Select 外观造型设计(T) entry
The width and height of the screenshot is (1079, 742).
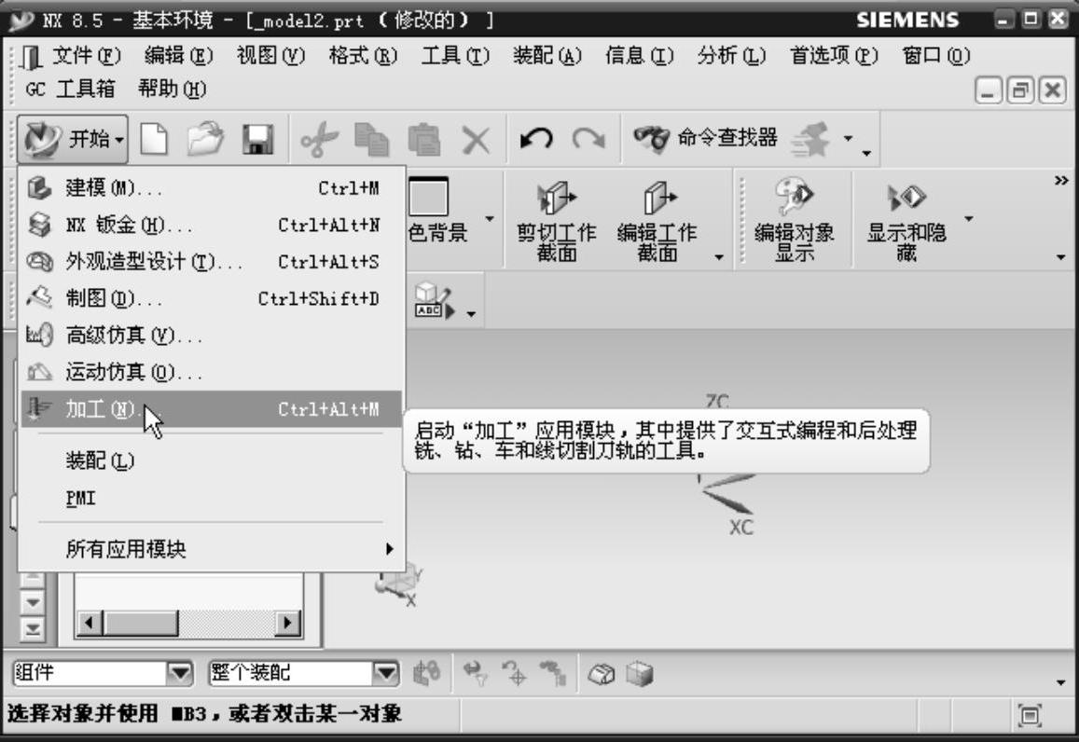point(211,261)
